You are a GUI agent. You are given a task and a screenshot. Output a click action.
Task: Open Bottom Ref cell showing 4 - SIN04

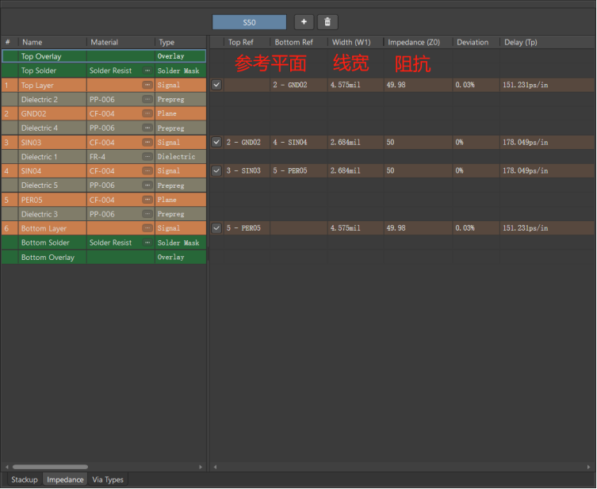coord(297,143)
